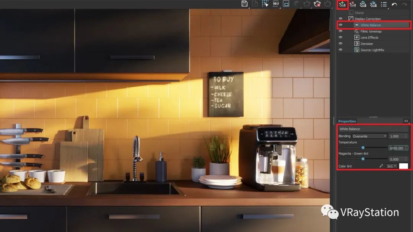Open the 1x1 sample size dropdown

pyautogui.click(x=391, y=166)
